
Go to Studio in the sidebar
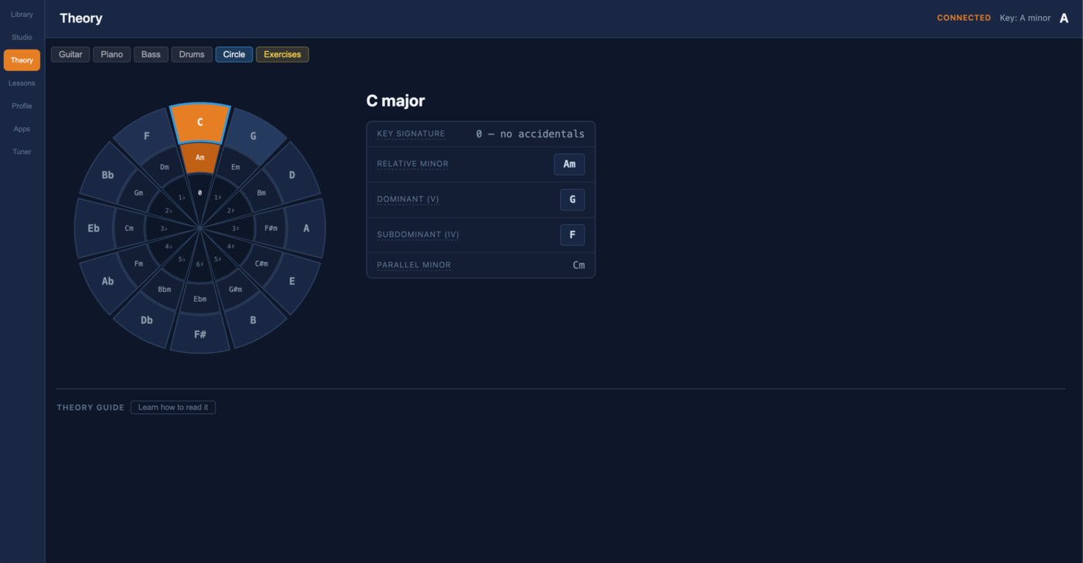(22, 37)
